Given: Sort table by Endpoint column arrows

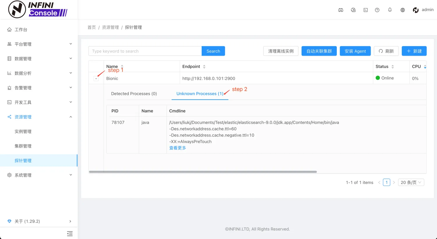Looking at the screenshot, I should click(x=204, y=66).
